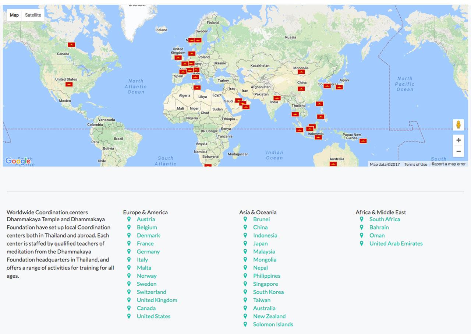Viewport: 471px width, 334px height.
Task: Click the pin icon beside Solomon Islands
Action: pos(245,324)
